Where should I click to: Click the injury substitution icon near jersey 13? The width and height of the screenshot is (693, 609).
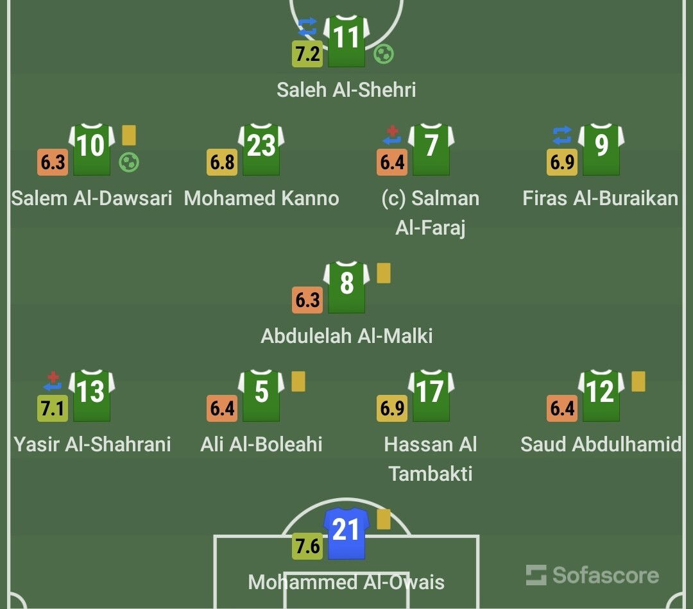coord(53,381)
